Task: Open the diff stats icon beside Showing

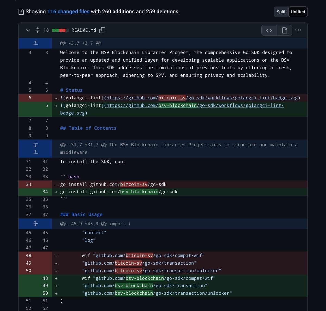Action: click(x=21, y=12)
